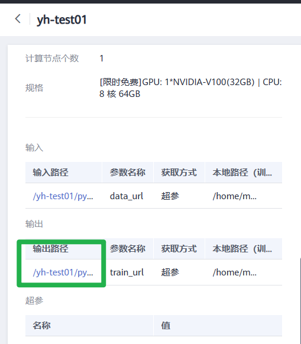Click the vertical scrollbar on the right edge
The width and height of the screenshot is (301, 344).
300,301
